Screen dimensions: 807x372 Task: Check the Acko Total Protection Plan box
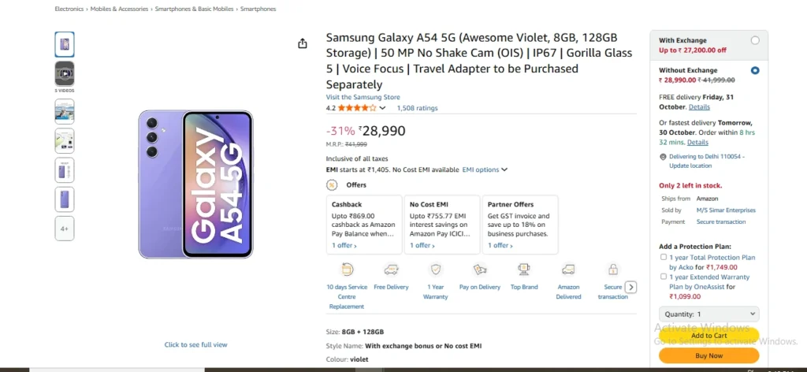pos(664,258)
